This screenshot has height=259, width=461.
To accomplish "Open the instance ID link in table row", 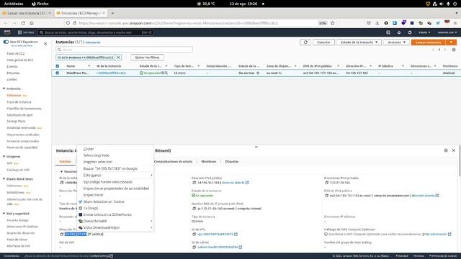I will coord(111,73).
